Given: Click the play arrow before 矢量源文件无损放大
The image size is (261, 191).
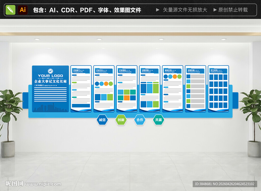Looking at the screenshot, I should 158,10.
